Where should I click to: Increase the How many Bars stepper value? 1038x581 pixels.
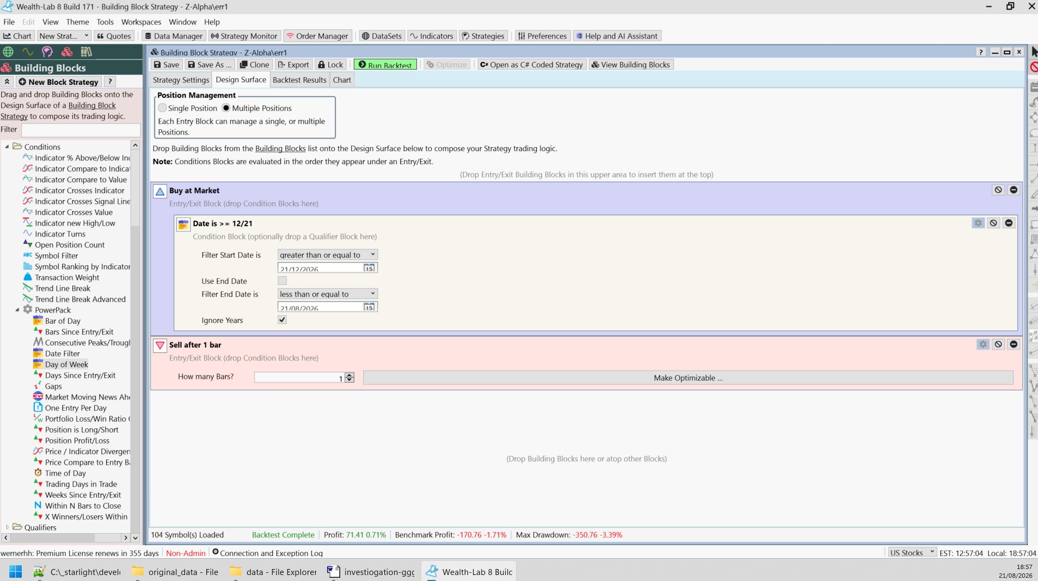349,375
